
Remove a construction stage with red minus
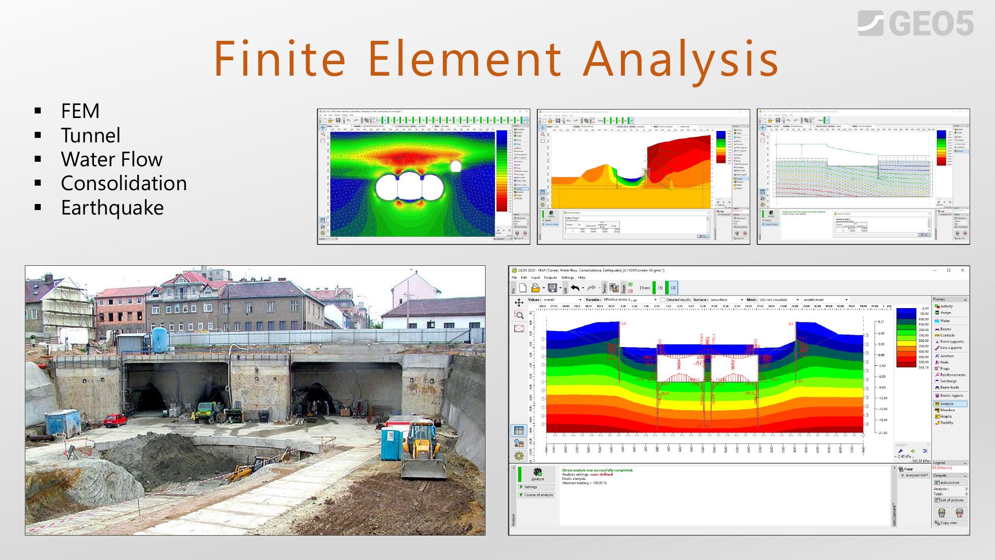tap(630, 291)
